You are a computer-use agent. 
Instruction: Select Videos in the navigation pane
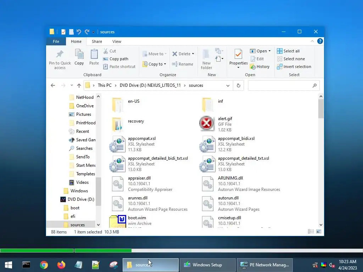[79, 182]
